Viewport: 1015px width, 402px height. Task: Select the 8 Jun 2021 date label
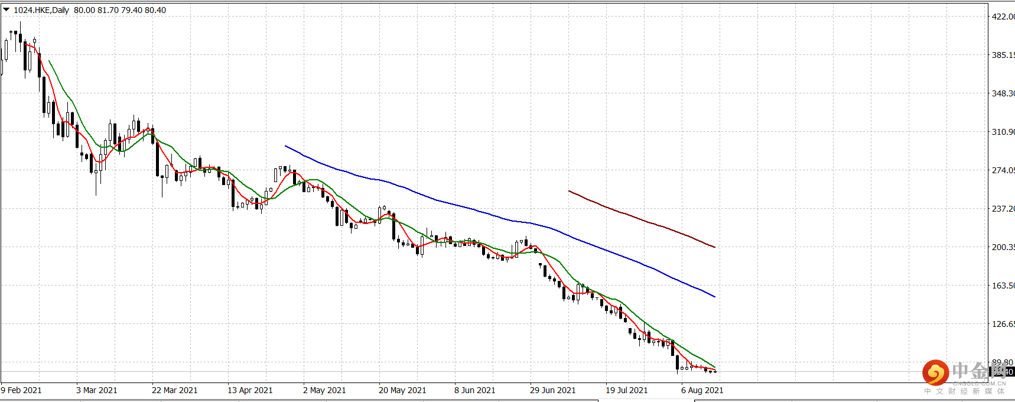tap(475, 390)
